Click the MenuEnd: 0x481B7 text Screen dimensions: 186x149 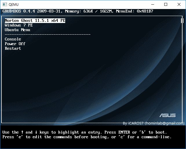(134, 11)
